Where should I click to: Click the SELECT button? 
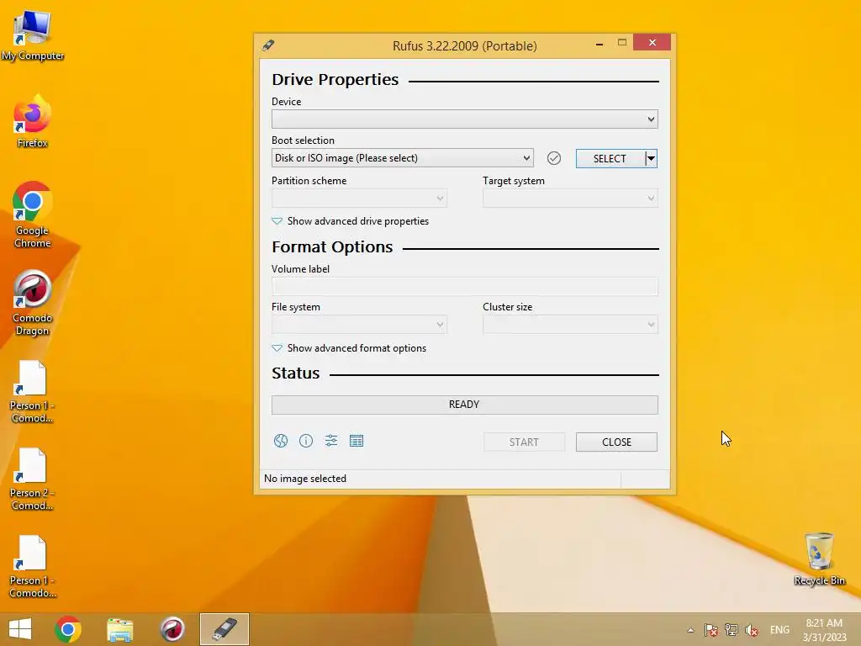click(x=610, y=159)
